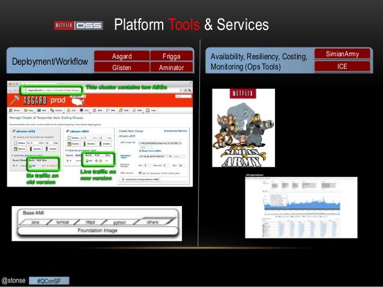Image resolution: width=383 pixels, height=287 pixels.
Task: Open the Home tab in Asgard nav
Action: click(14, 110)
